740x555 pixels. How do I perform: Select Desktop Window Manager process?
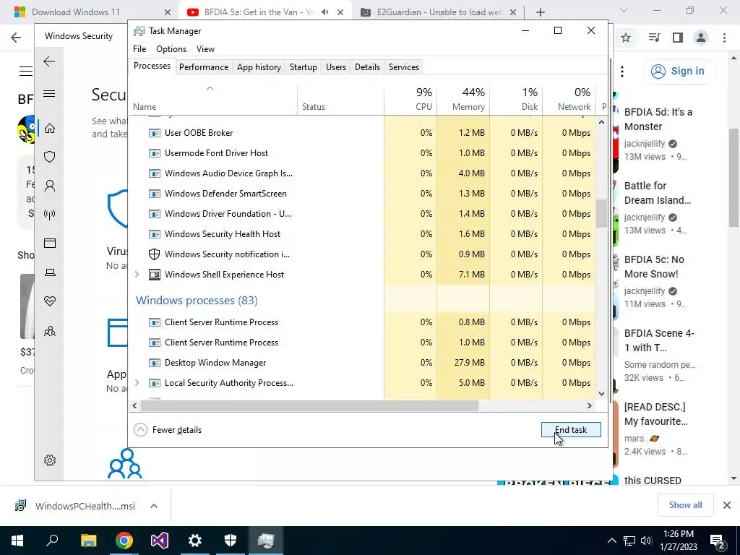[x=363, y=363]
